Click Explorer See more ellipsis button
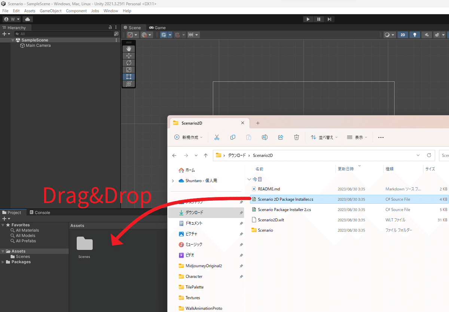 [x=381, y=137]
